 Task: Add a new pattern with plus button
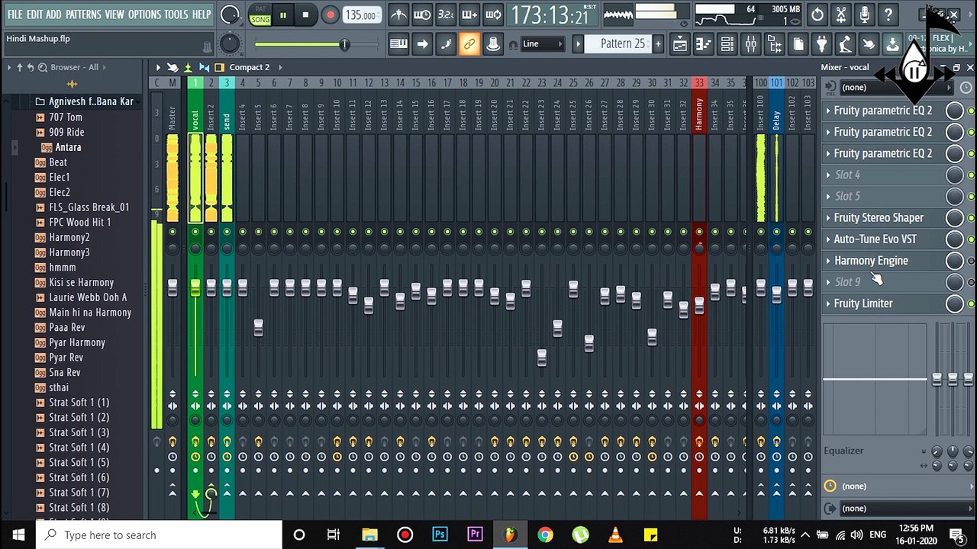click(x=658, y=44)
